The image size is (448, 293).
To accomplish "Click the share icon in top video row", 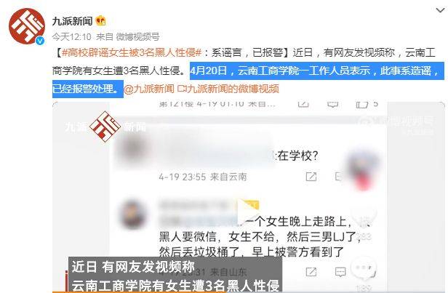I will (x=303, y=104).
